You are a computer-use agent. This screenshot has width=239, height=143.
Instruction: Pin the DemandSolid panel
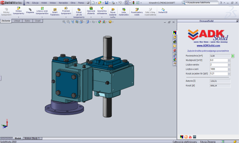pos(238,21)
